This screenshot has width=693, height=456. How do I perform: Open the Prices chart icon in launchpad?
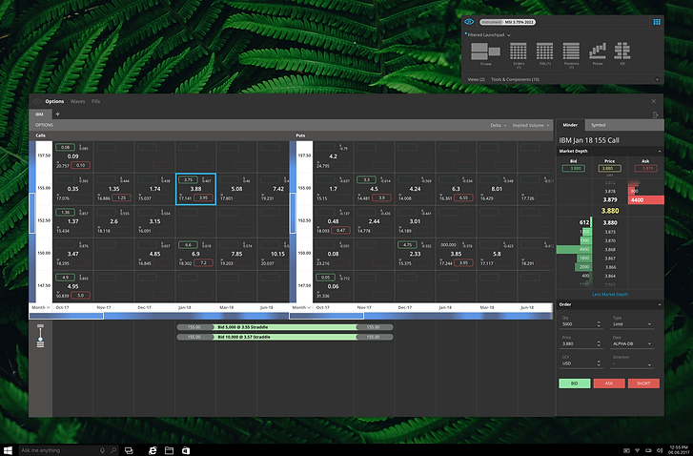point(598,52)
